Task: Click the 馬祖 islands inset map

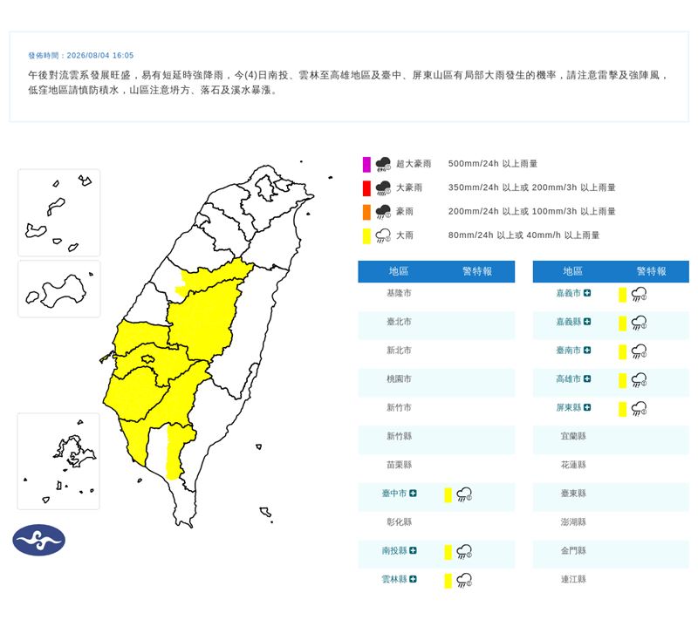Action: [59, 213]
